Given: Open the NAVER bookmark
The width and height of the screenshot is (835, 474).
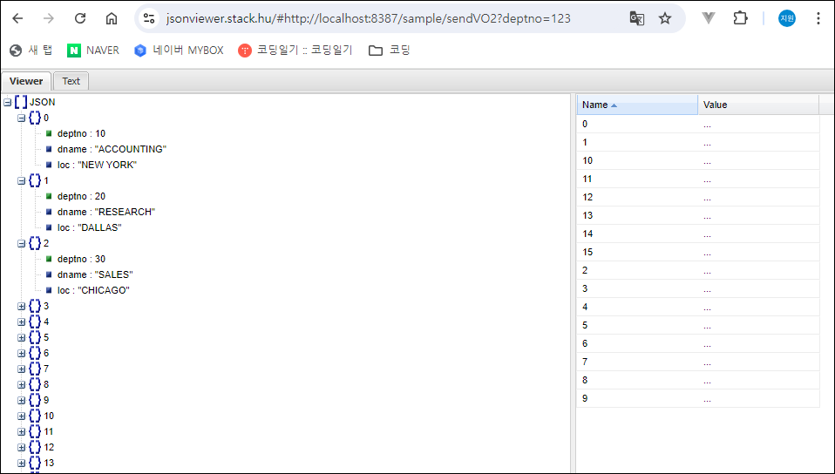Looking at the screenshot, I should point(93,51).
